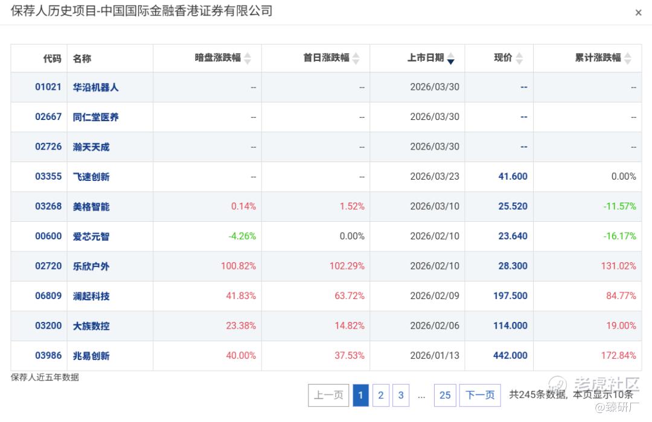Open stock code 02726

(x=48, y=146)
